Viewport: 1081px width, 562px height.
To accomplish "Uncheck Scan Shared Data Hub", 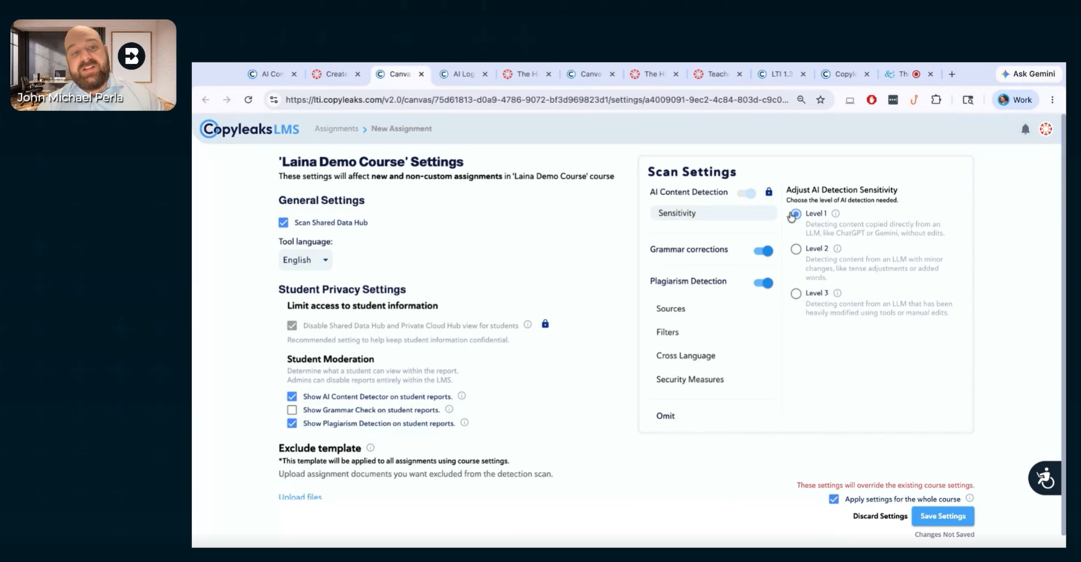I will pyautogui.click(x=283, y=222).
